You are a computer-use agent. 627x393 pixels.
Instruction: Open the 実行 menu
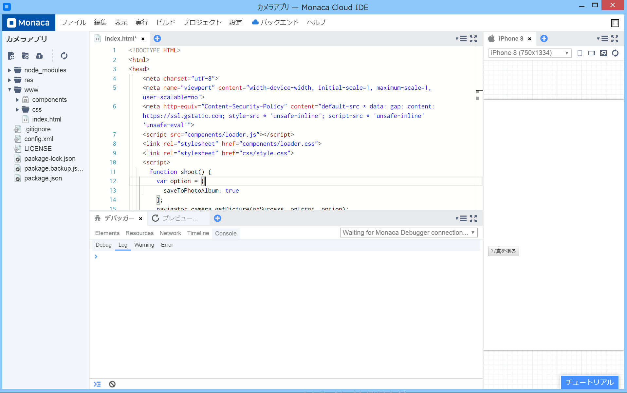point(142,23)
